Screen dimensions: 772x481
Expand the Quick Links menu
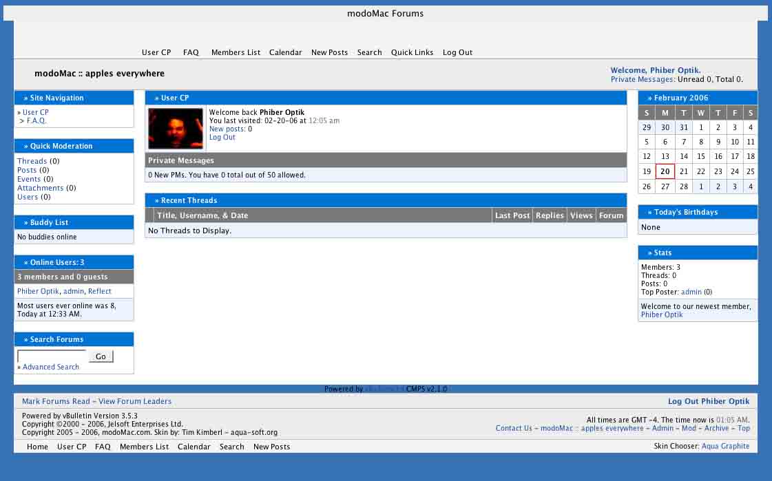point(412,52)
